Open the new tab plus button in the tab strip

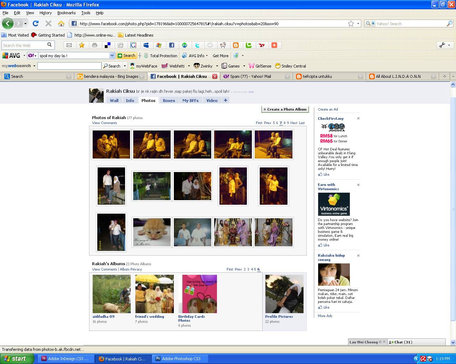(444, 76)
